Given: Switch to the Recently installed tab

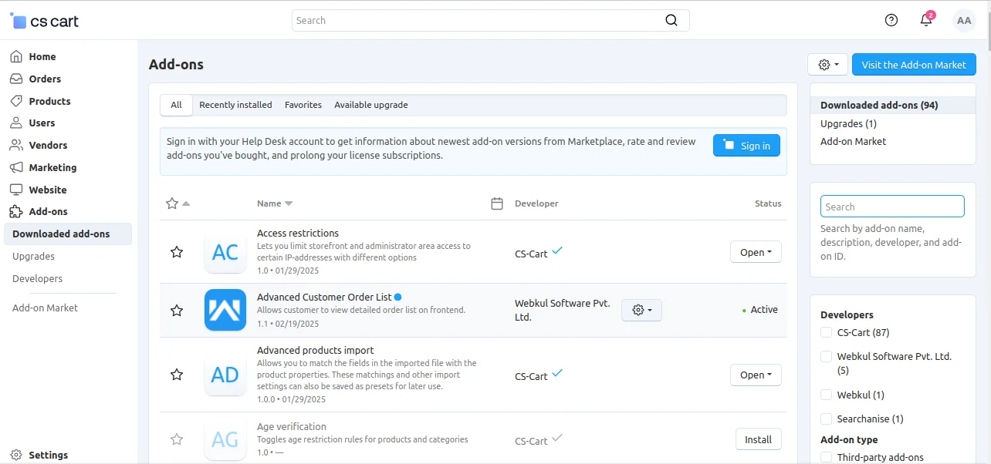Looking at the screenshot, I should [235, 105].
